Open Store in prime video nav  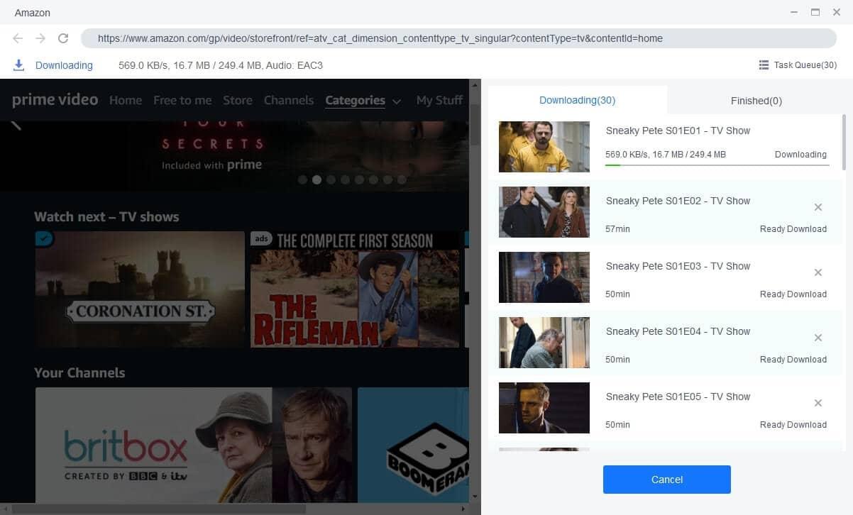click(238, 100)
